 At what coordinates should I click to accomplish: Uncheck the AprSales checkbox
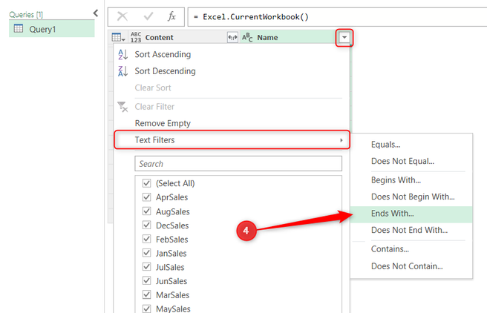[x=146, y=197]
